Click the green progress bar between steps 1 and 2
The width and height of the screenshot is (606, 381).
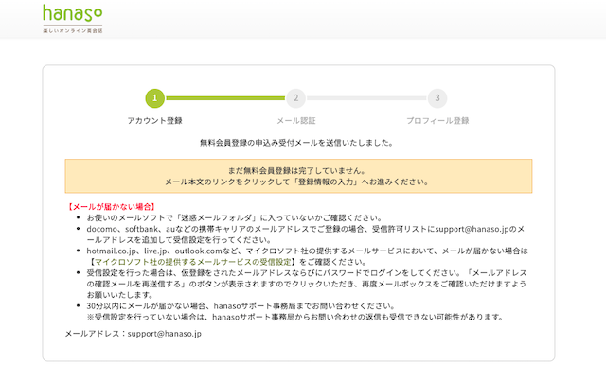coord(225,98)
